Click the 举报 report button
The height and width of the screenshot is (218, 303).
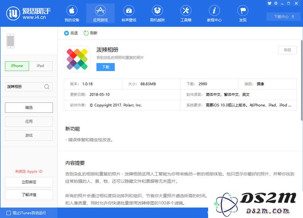point(287,50)
